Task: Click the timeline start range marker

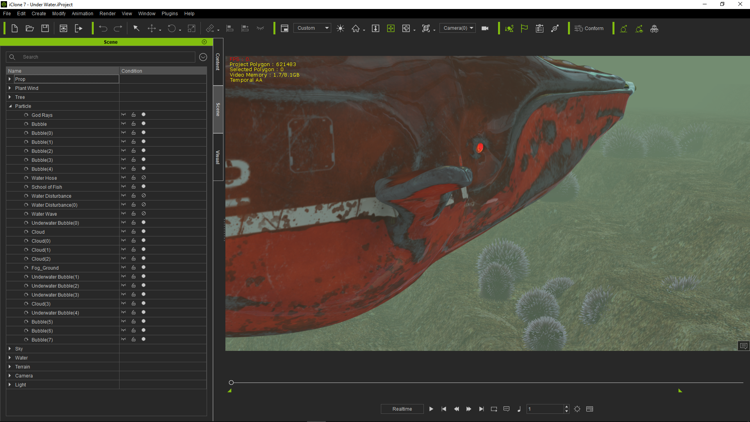Action: [x=230, y=390]
